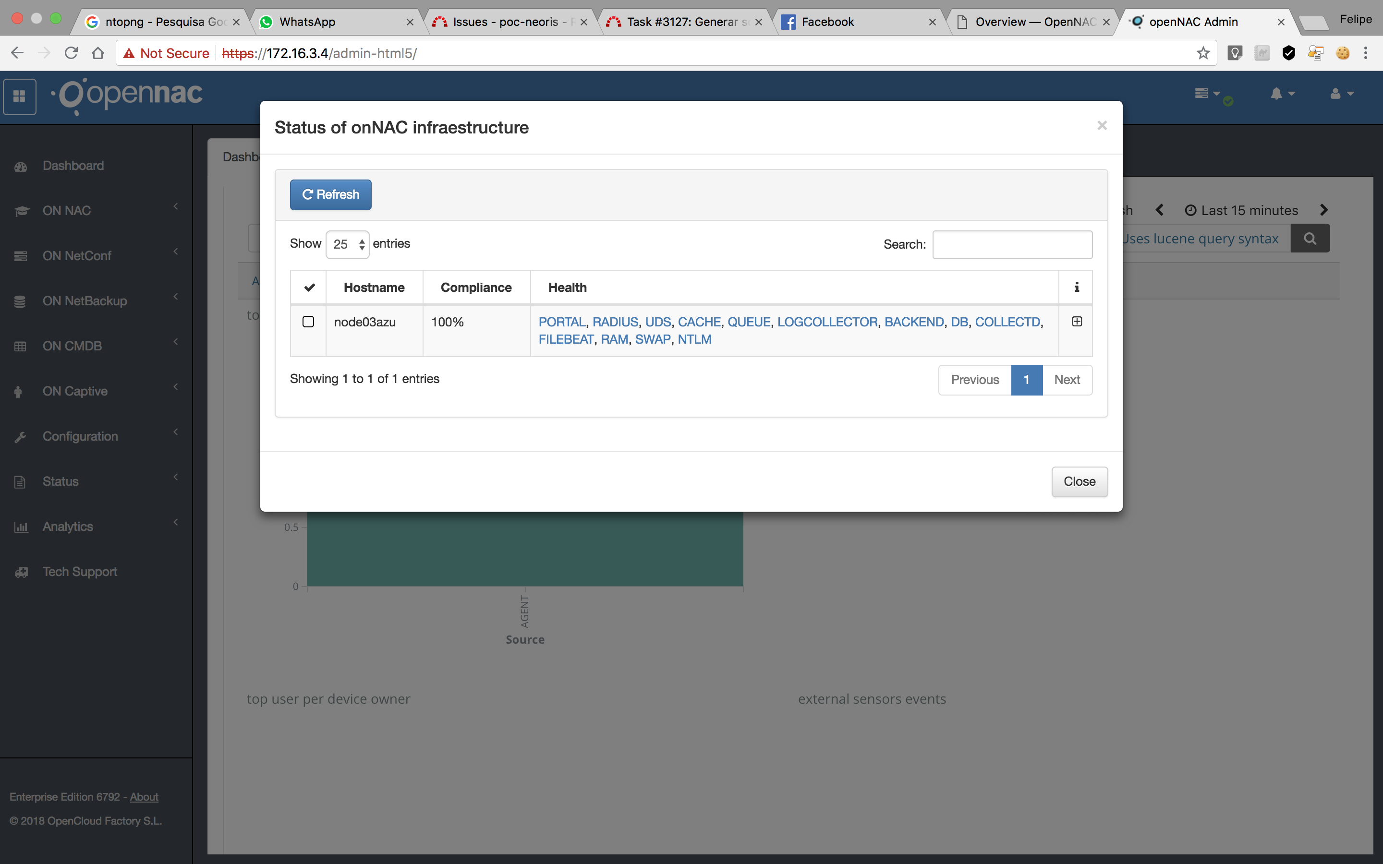1383x864 pixels.
Task: Click the info icon column header
Action: coord(1076,288)
